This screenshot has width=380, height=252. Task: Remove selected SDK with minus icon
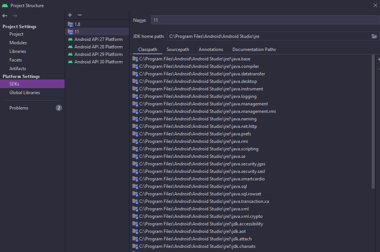point(80,15)
